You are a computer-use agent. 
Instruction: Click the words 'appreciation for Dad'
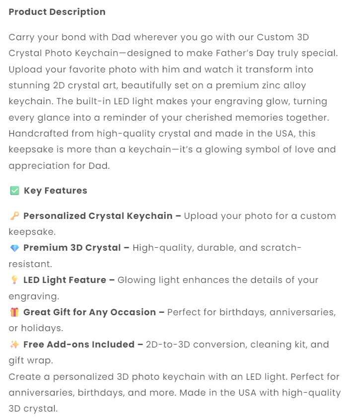tap(59, 165)
